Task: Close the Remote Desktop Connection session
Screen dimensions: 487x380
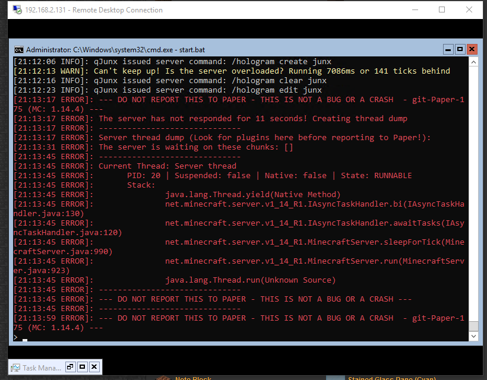Action: [469, 9]
